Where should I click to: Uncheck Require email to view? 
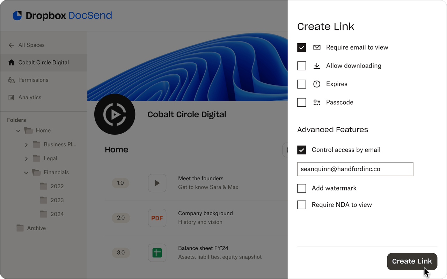click(x=301, y=47)
